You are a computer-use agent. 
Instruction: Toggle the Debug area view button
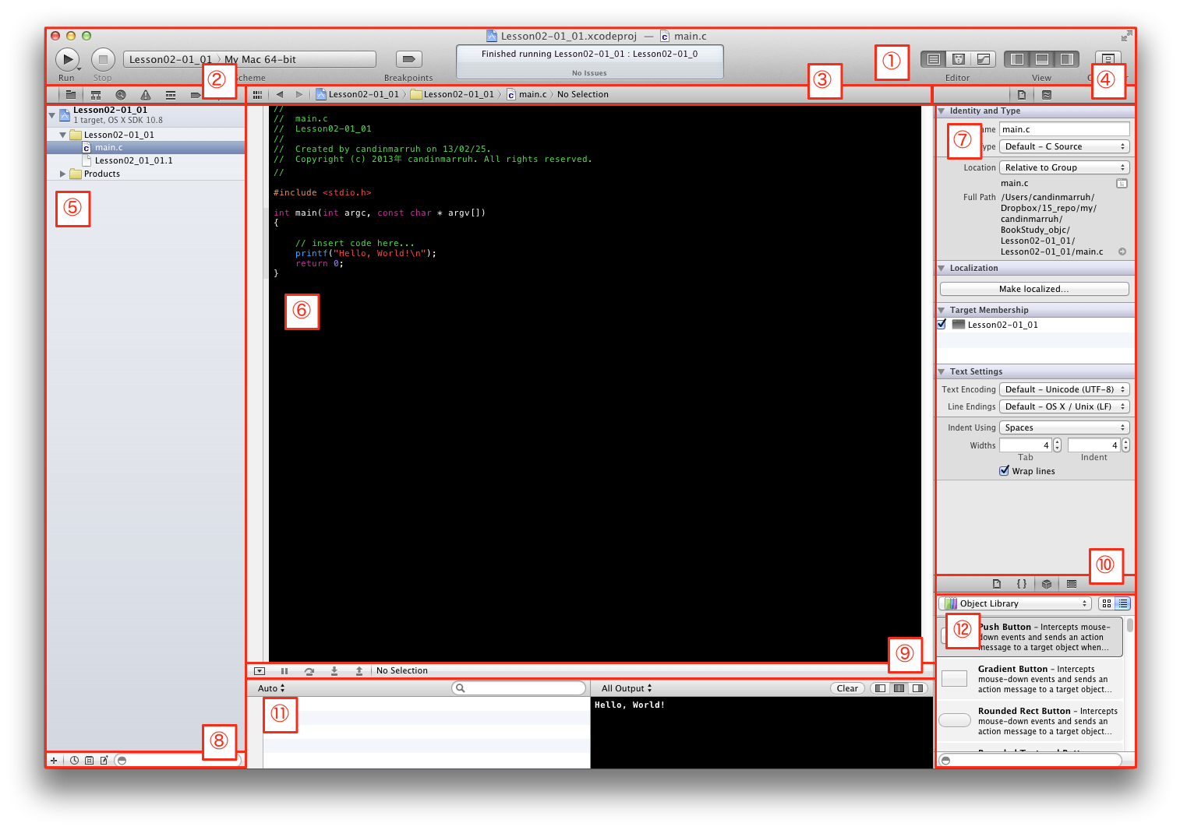tap(1042, 59)
